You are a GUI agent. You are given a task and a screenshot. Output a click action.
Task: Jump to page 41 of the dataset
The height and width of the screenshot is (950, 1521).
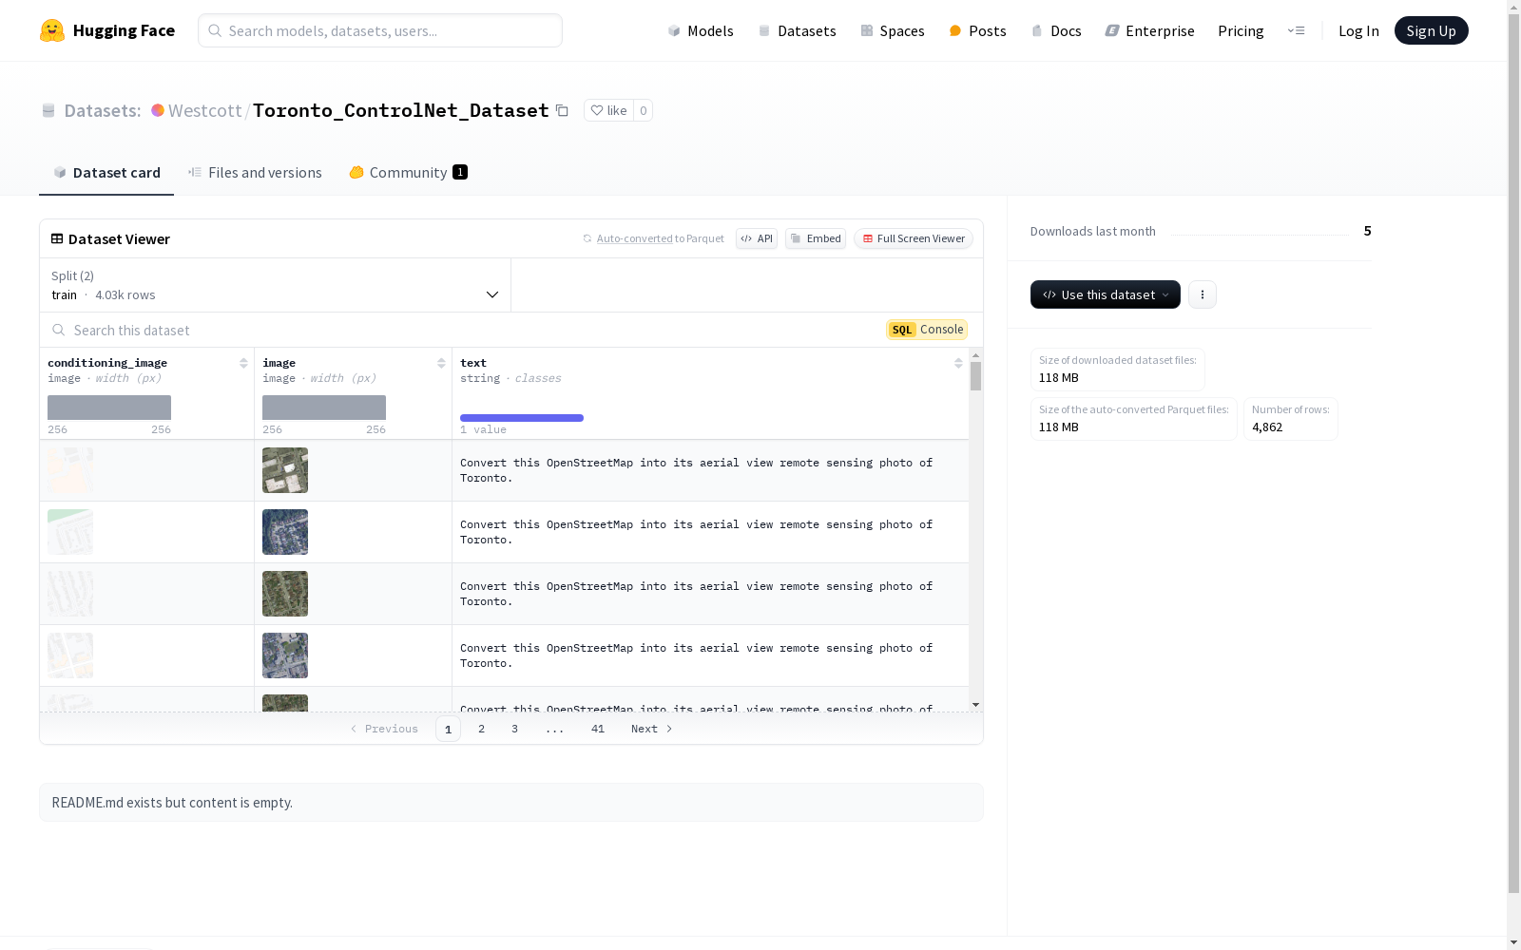[597, 729]
